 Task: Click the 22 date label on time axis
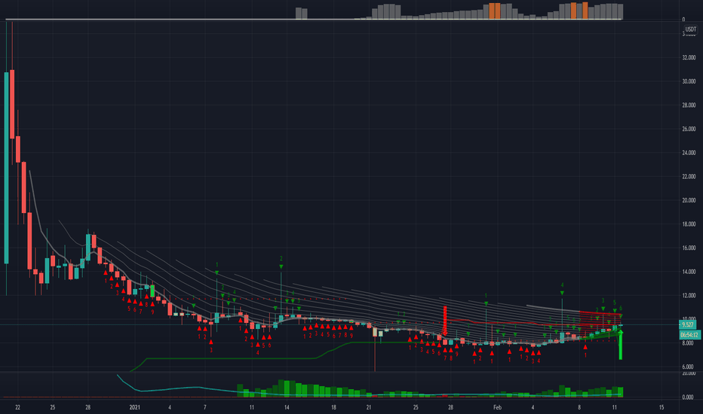pyautogui.click(x=17, y=407)
